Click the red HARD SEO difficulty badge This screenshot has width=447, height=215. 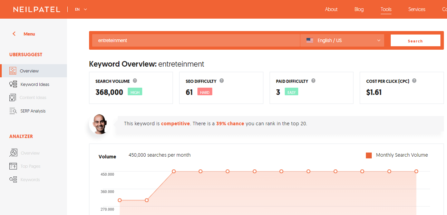coord(205,92)
